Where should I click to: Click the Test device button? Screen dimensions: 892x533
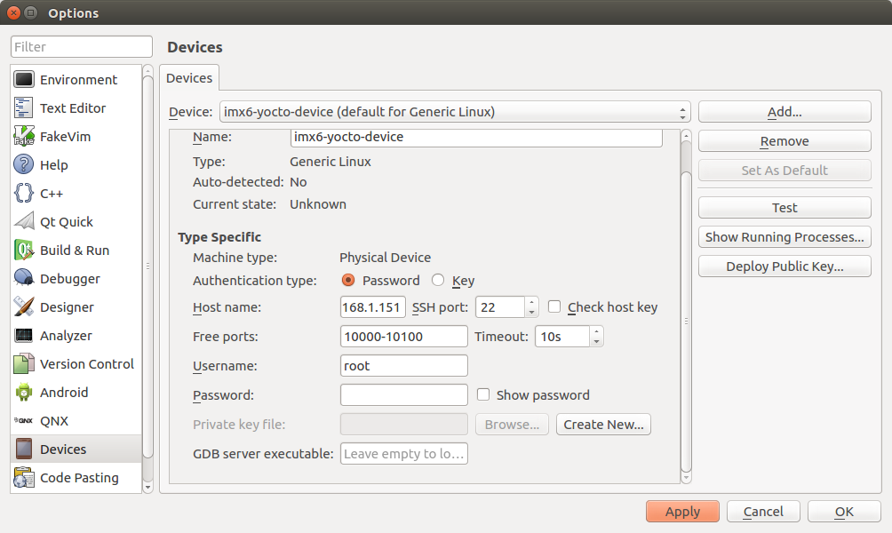(x=784, y=208)
